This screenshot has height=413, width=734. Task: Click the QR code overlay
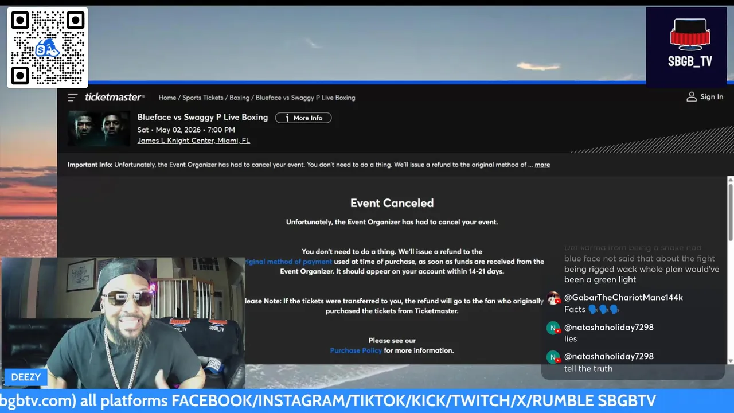point(48,48)
